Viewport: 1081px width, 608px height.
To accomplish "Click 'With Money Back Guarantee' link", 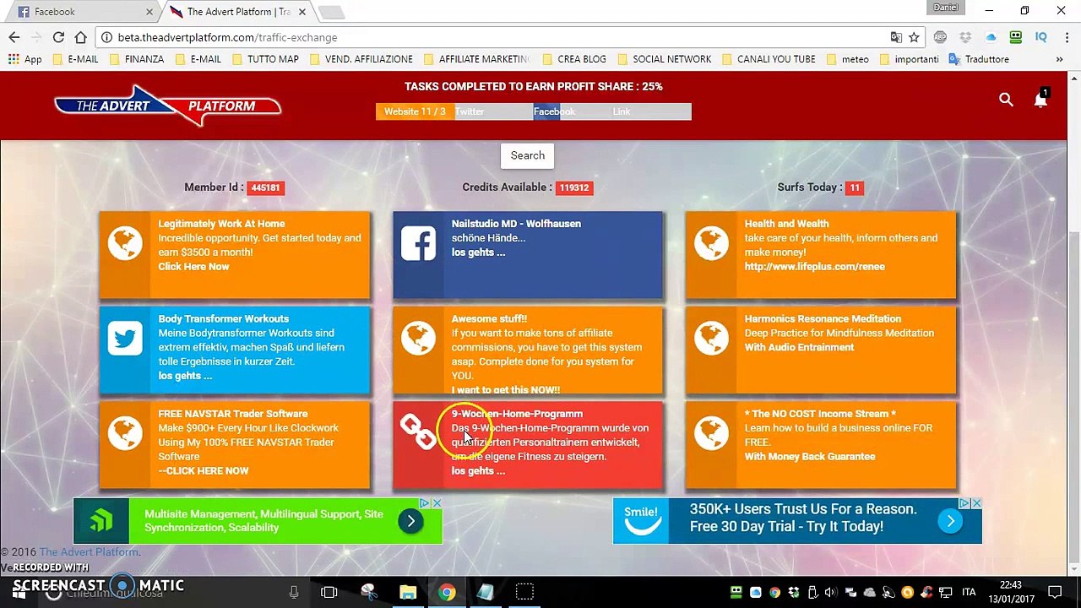I will pos(809,457).
